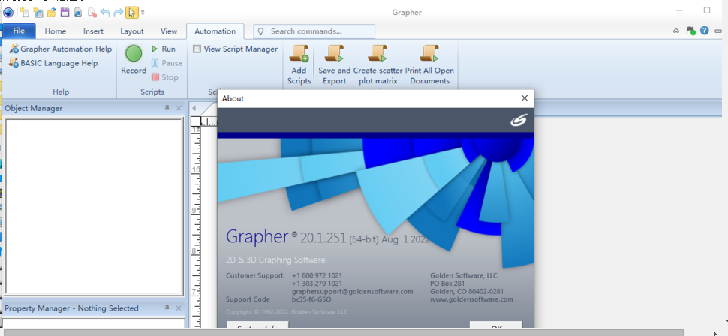Open Grapher Automation Help
The image size is (728, 336).
coord(60,49)
